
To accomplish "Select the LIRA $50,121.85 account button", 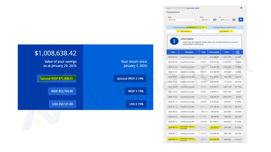I will pos(62,104).
